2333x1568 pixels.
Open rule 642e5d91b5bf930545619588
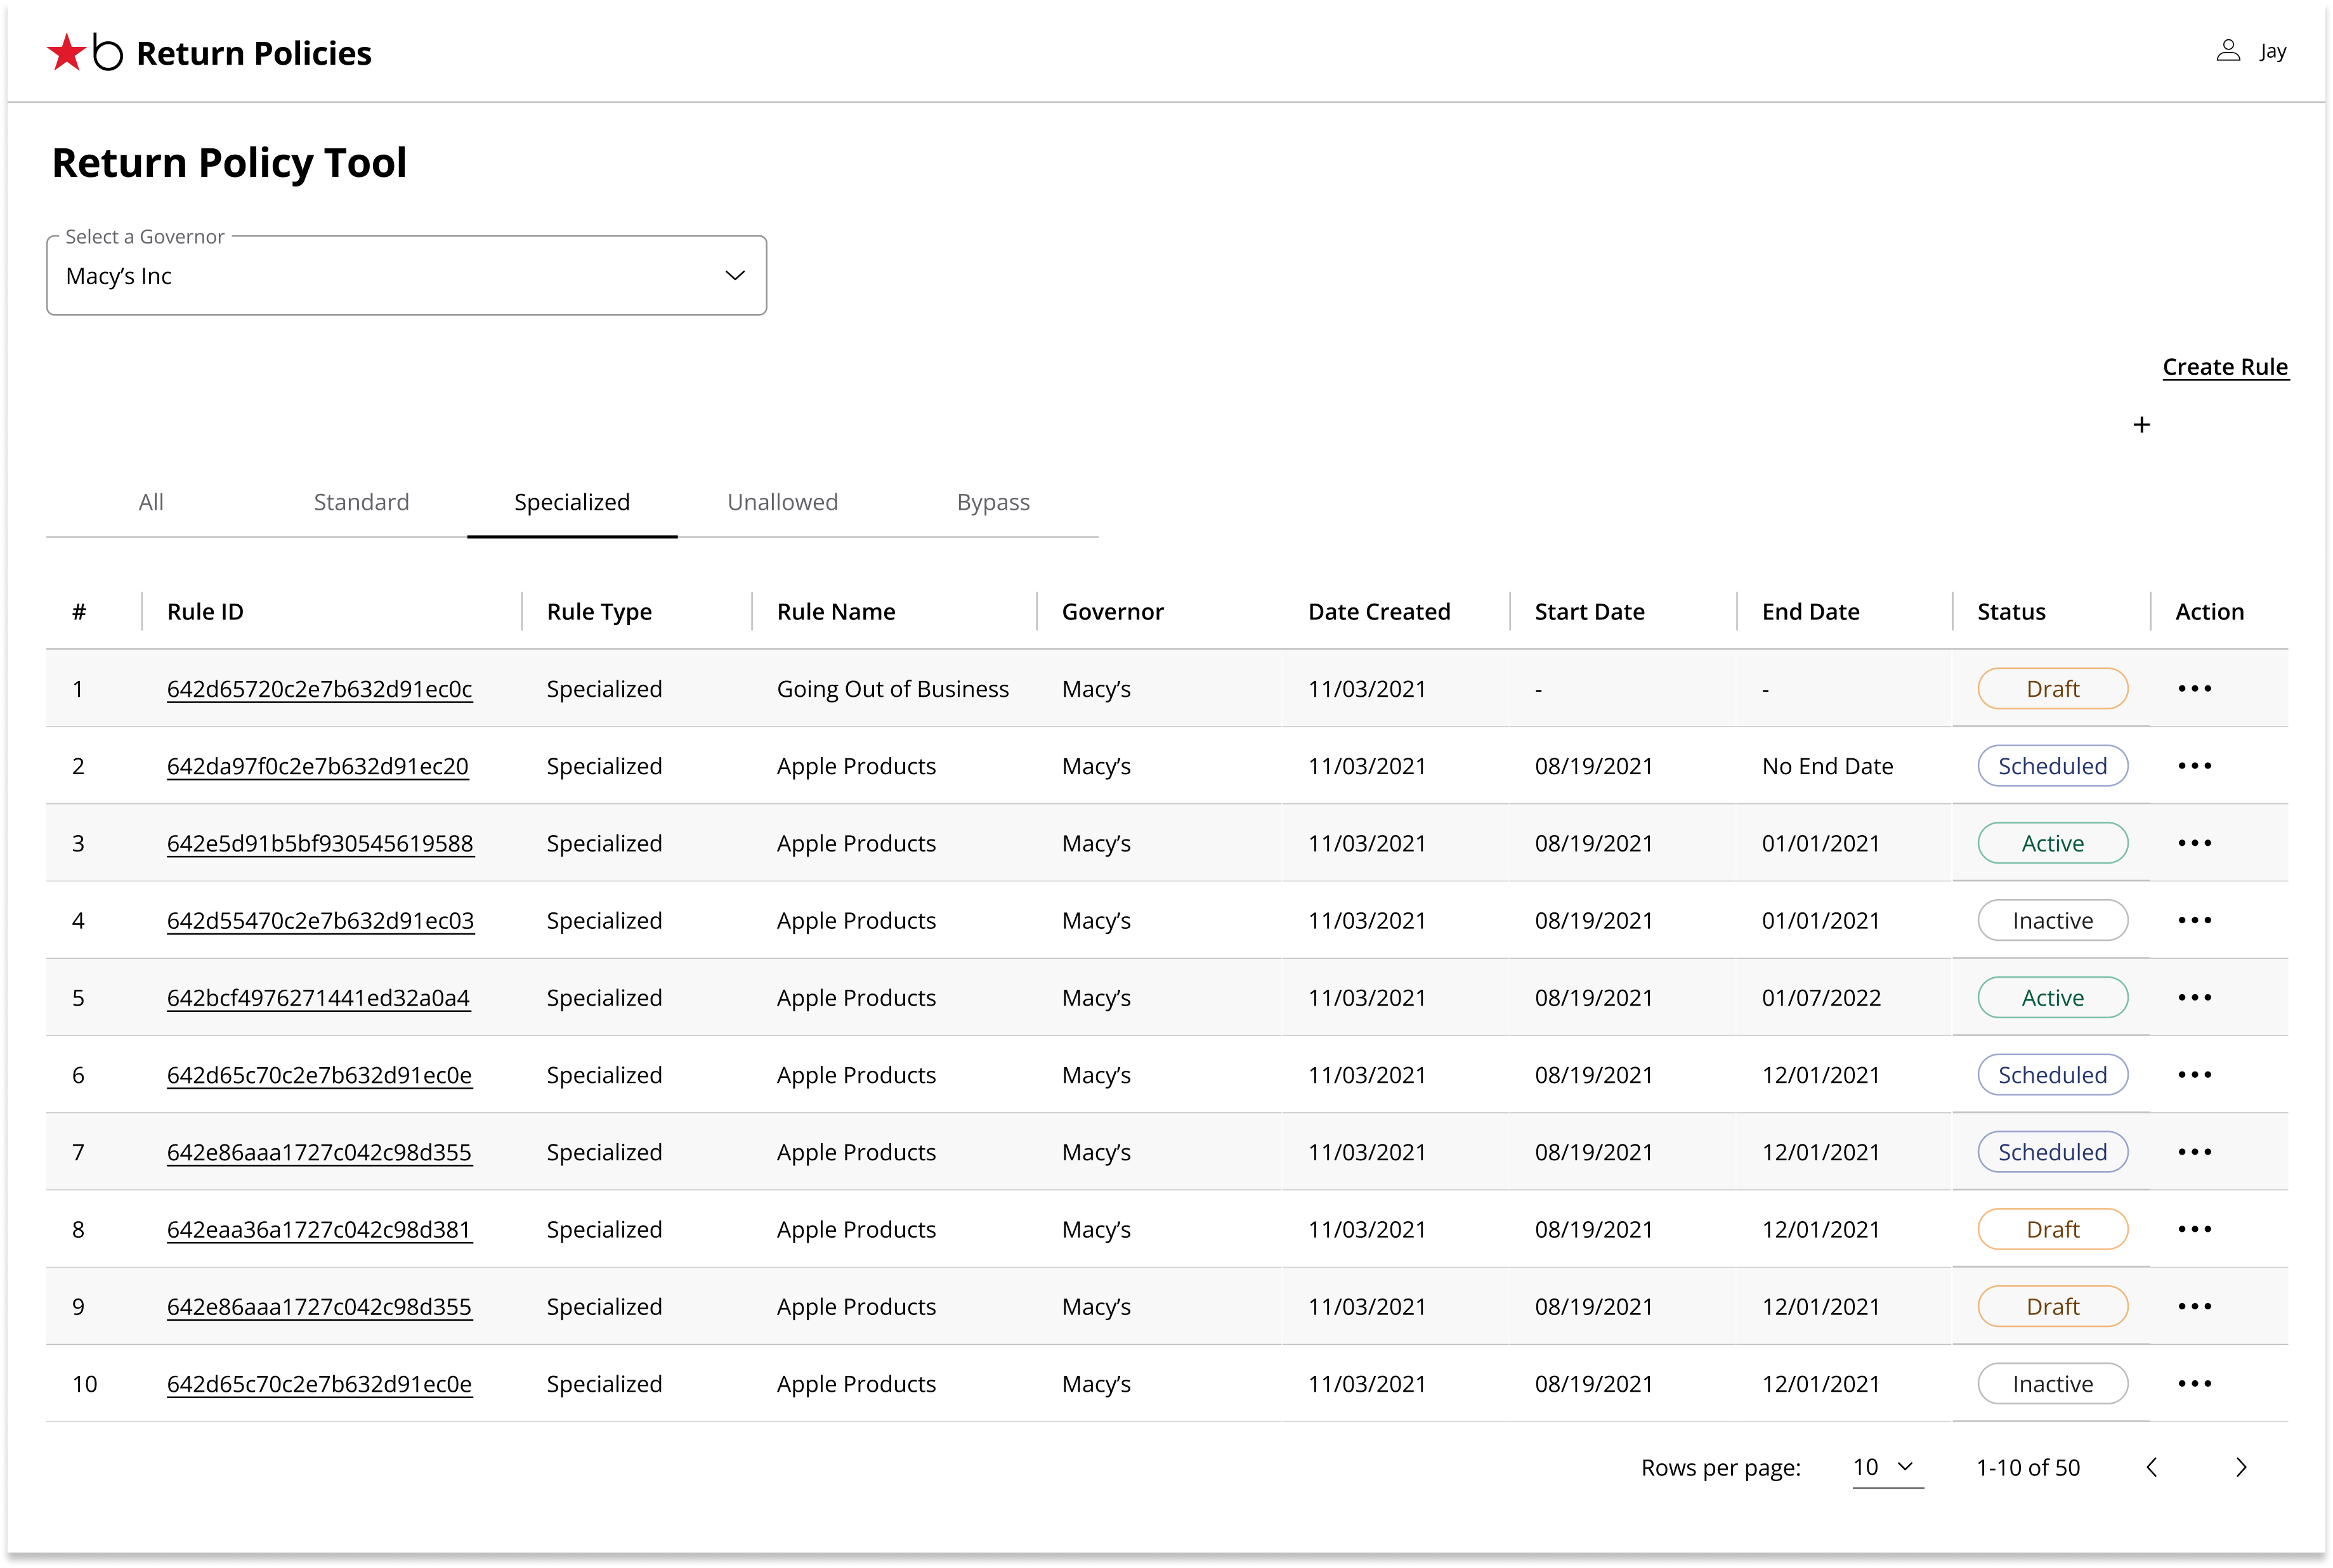320,843
